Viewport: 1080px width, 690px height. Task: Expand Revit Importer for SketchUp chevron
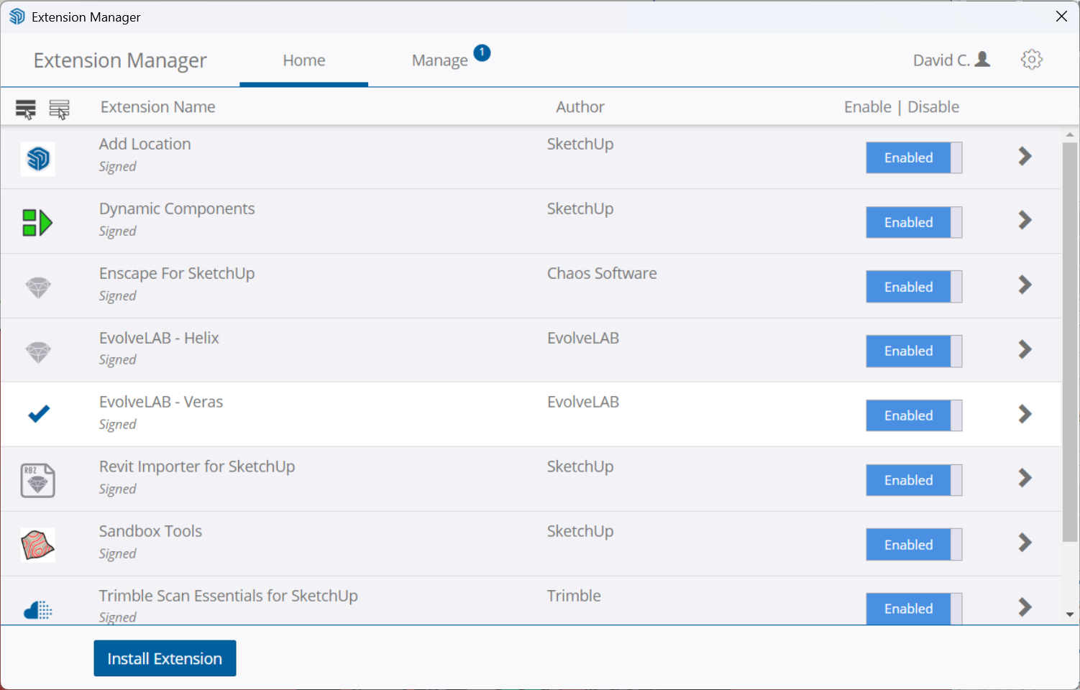pos(1025,478)
